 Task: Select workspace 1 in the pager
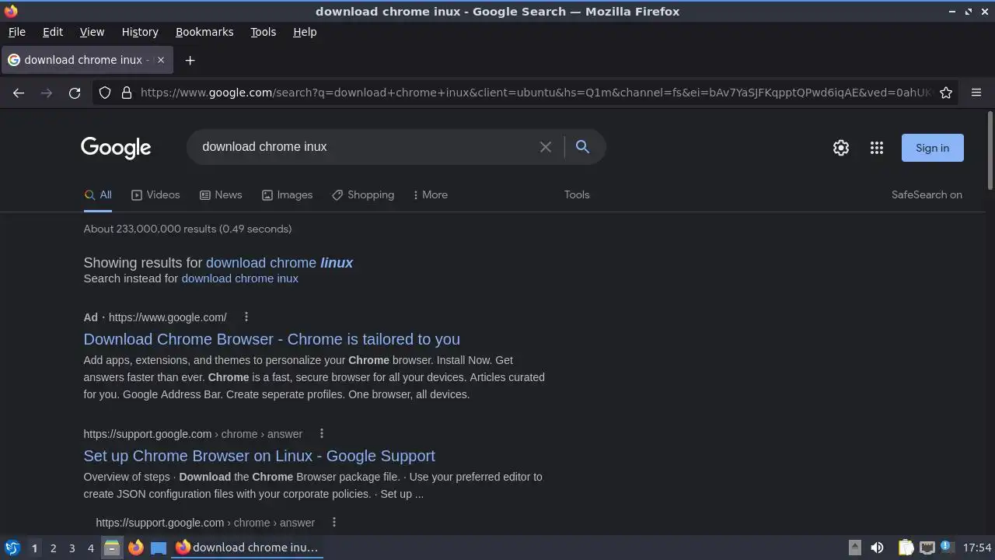point(34,548)
